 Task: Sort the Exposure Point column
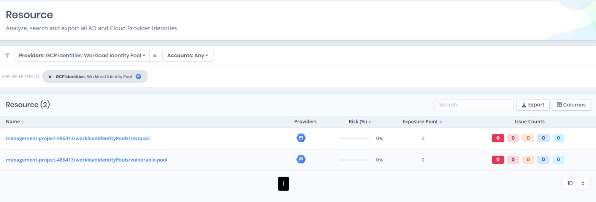point(441,122)
